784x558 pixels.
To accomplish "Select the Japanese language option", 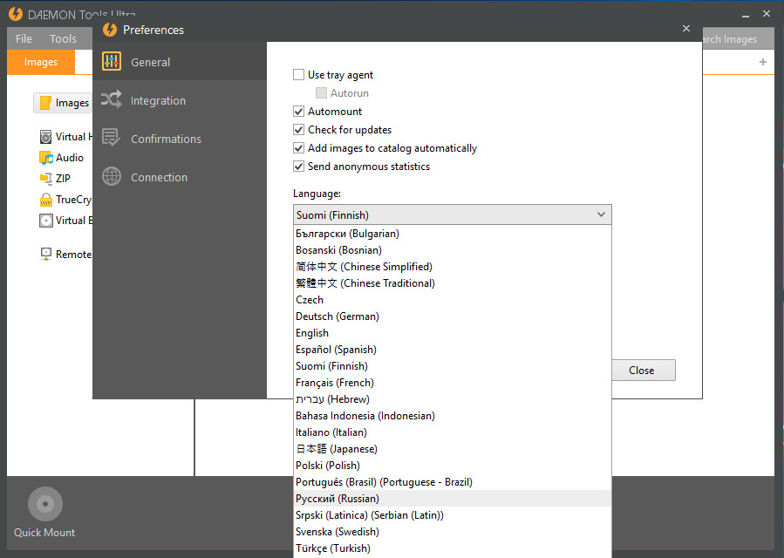I will click(452, 448).
